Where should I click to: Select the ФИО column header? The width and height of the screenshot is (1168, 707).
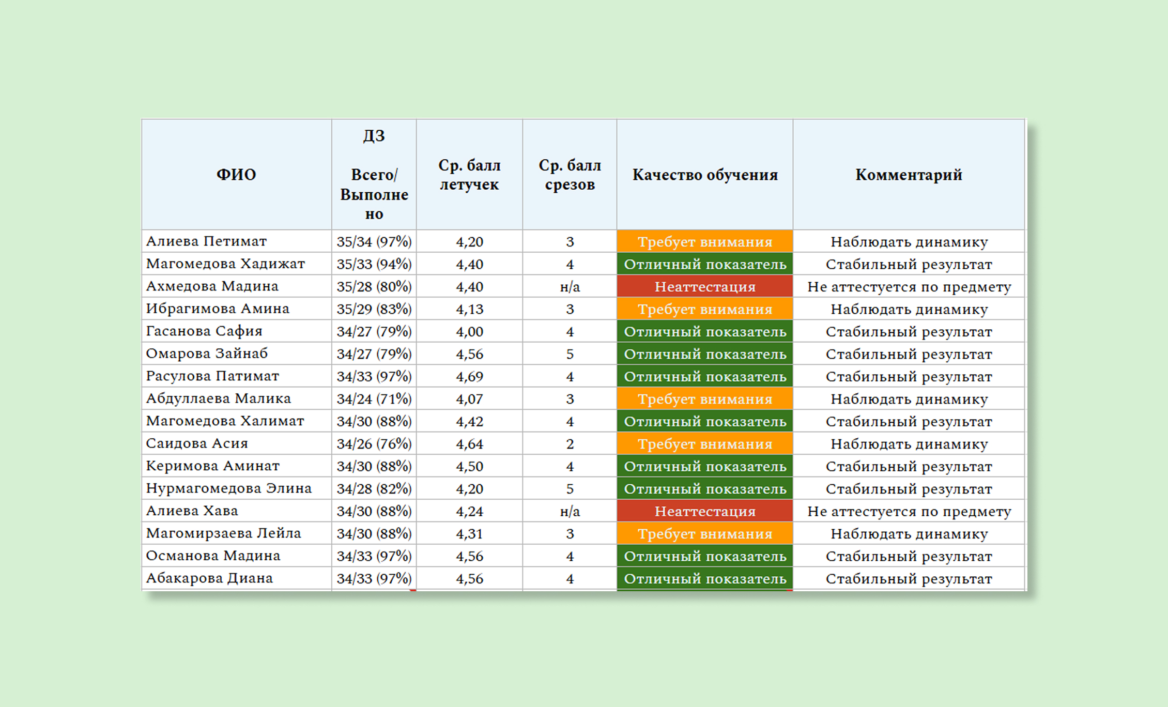(x=236, y=175)
